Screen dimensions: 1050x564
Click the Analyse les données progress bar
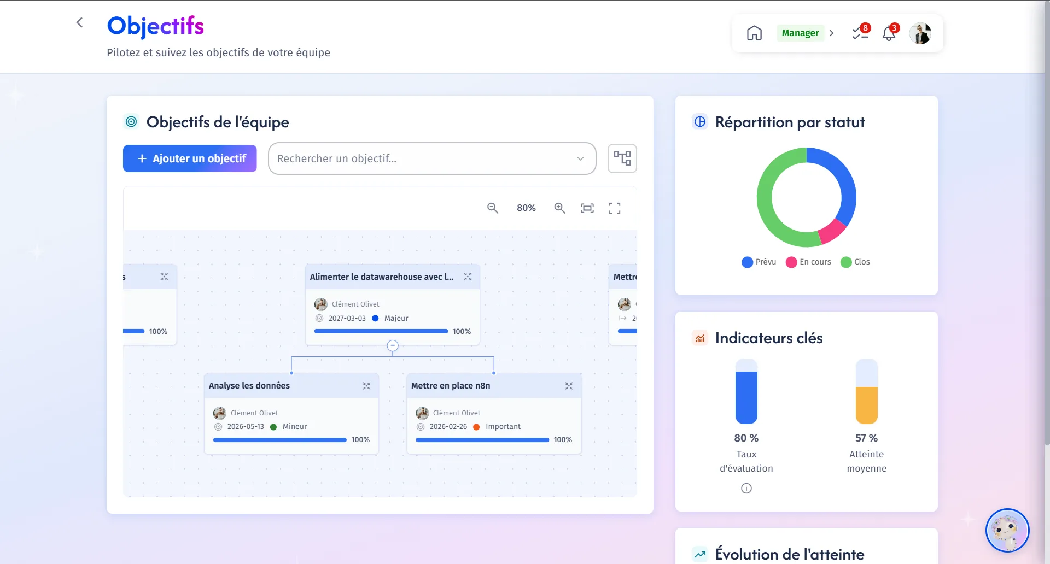tap(280, 440)
